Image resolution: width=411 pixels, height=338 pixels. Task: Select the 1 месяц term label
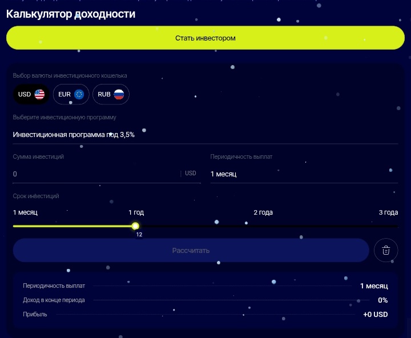click(25, 212)
